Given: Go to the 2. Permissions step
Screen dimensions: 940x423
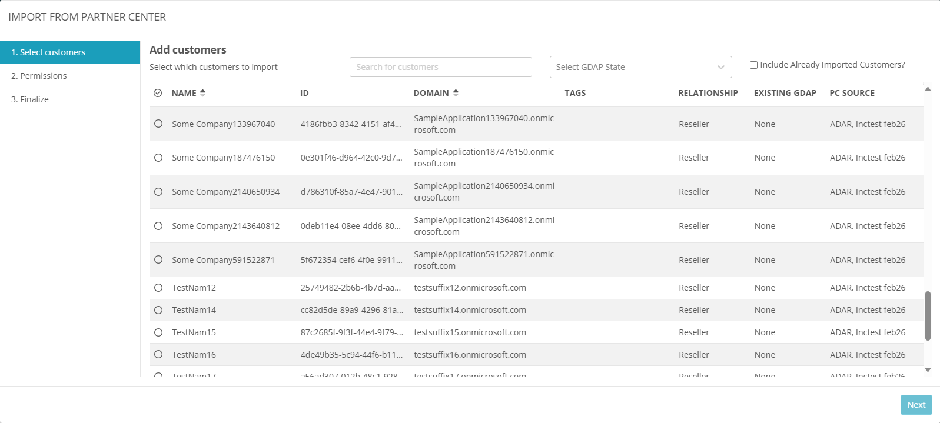Looking at the screenshot, I should tap(39, 76).
